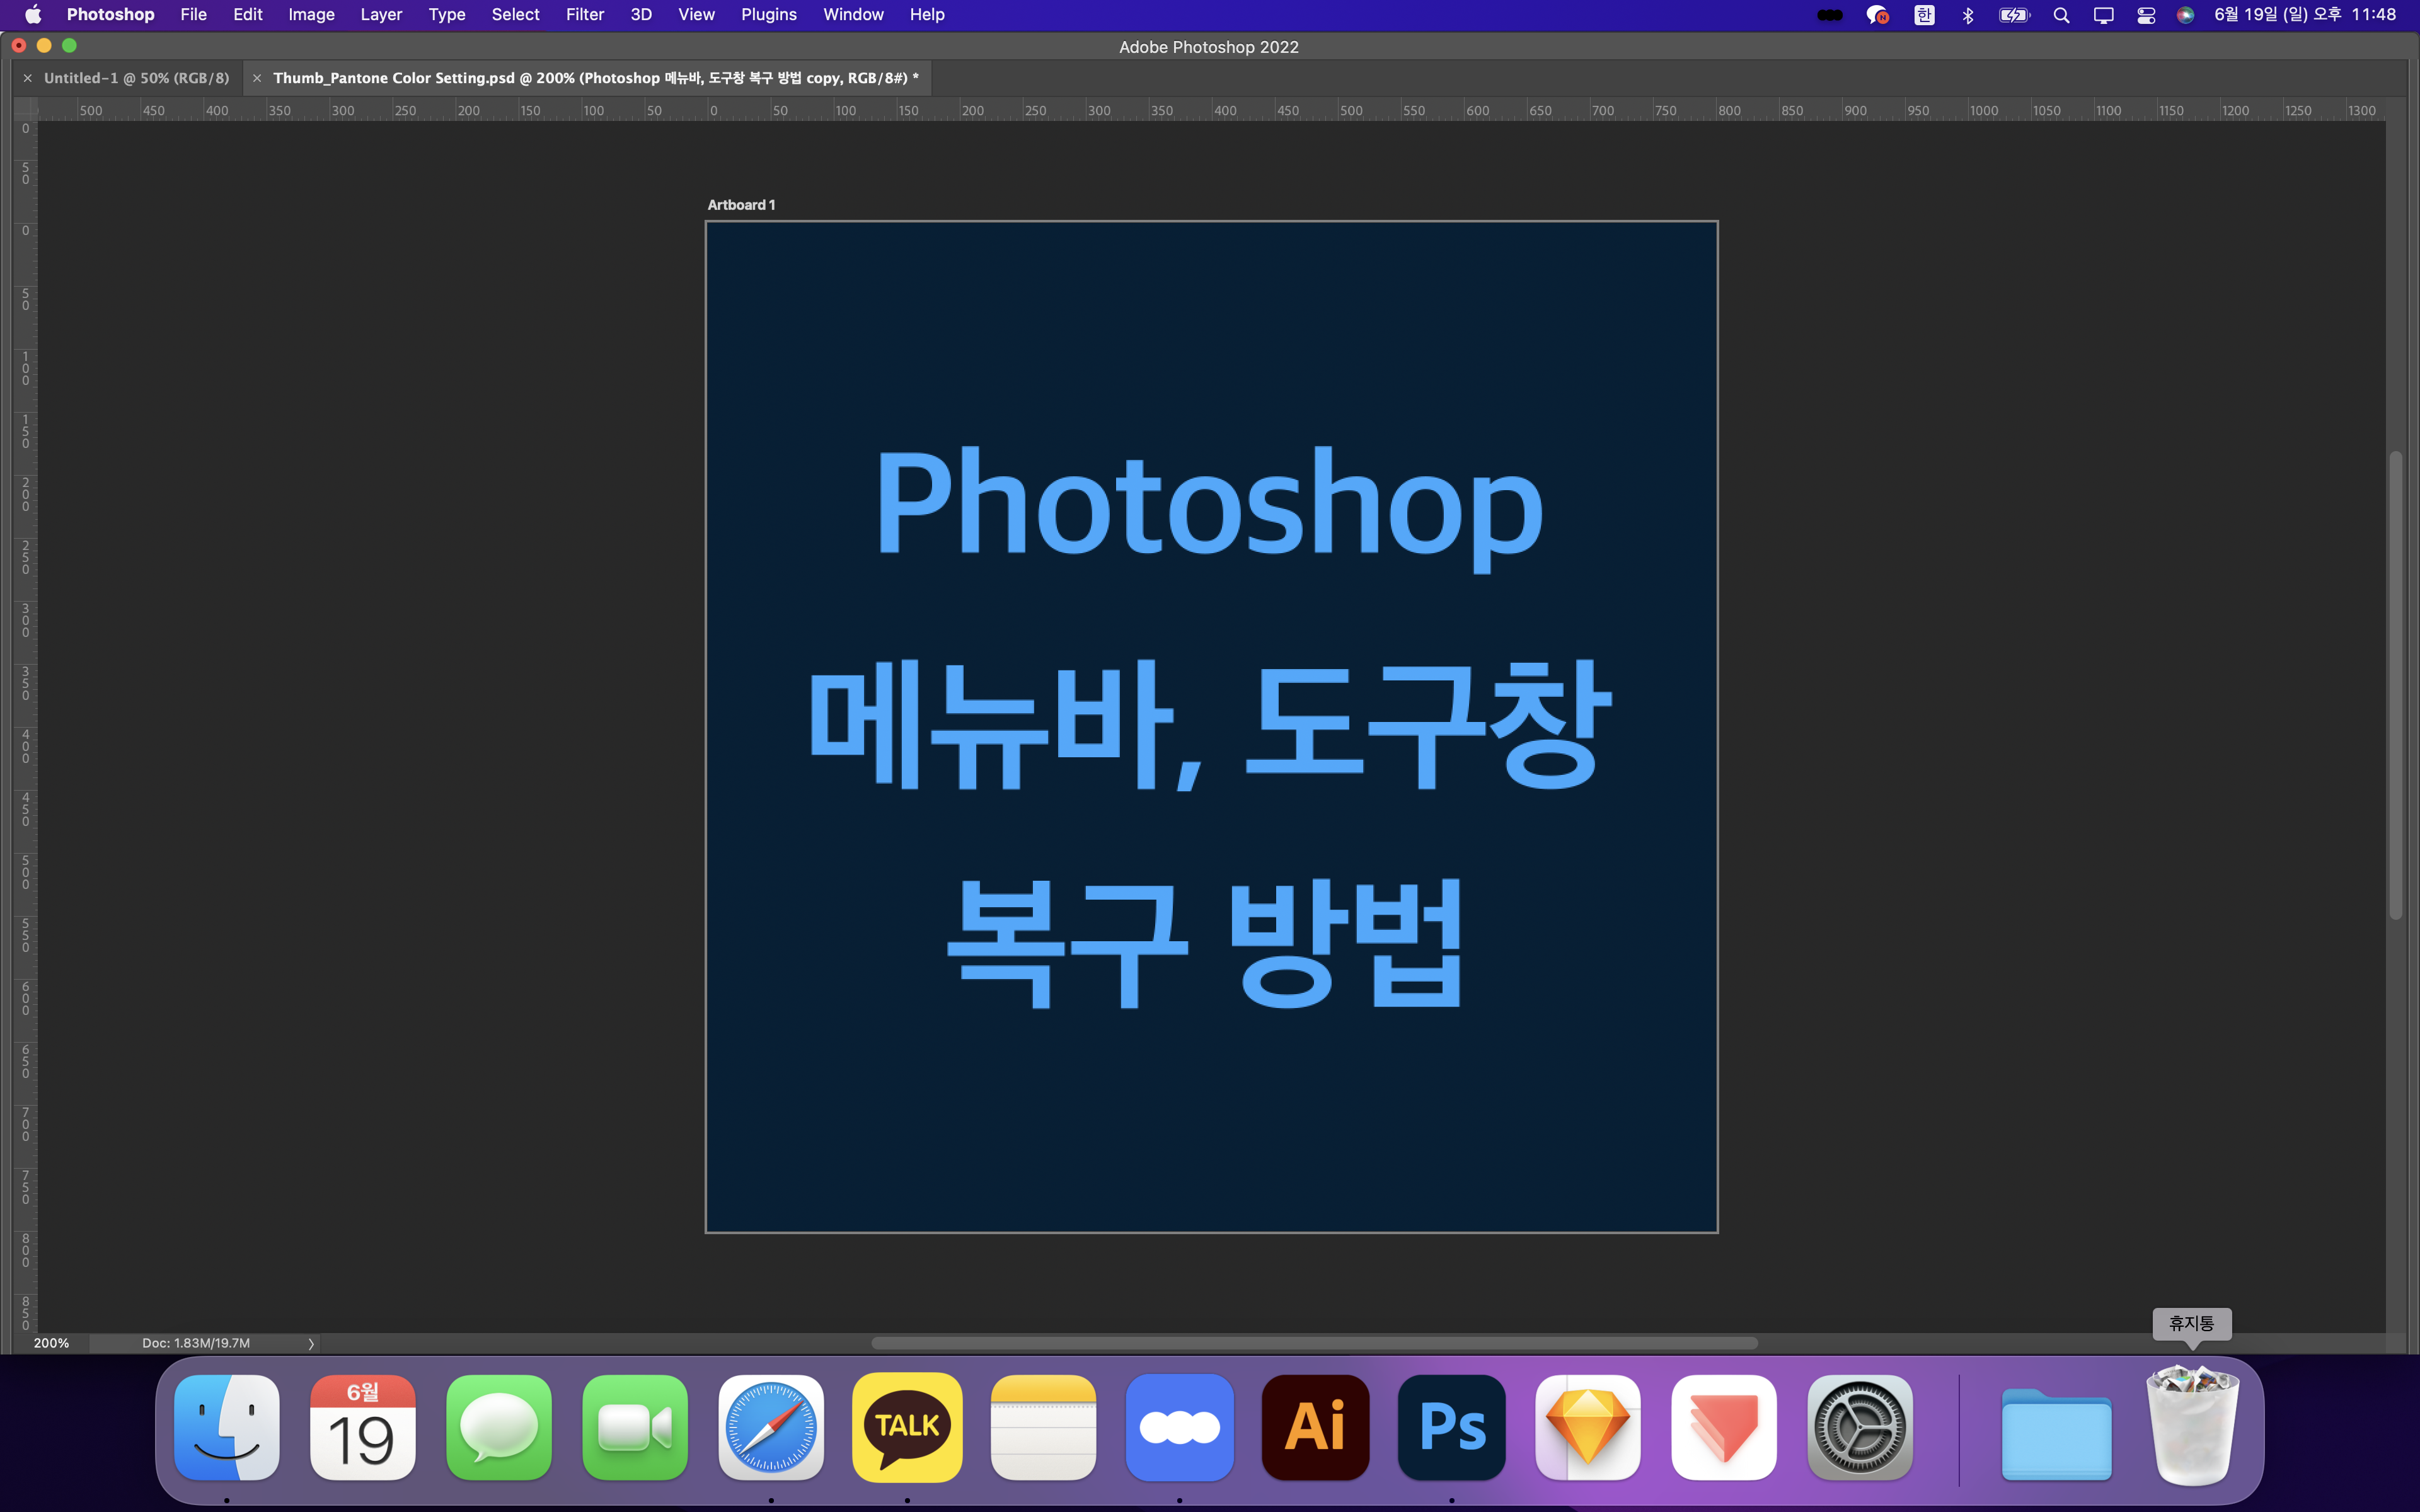Screen dimensions: 2420x1512
Task: Click the 200% zoom level field
Action: [x=52, y=1343]
